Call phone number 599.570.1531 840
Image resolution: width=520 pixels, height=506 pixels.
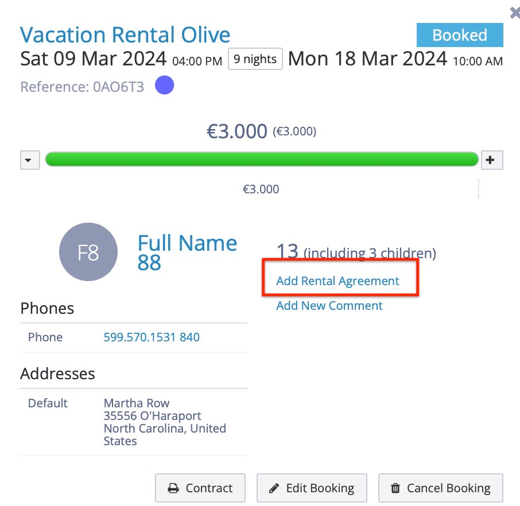click(x=152, y=337)
